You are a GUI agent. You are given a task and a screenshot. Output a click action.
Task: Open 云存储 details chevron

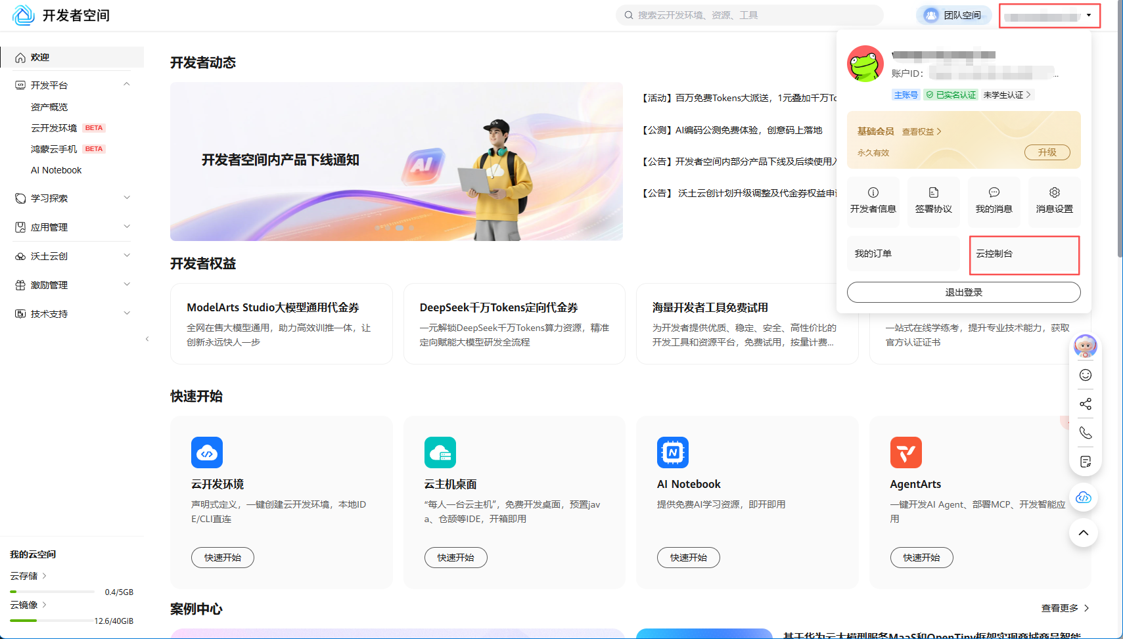pyautogui.click(x=45, y=576)
